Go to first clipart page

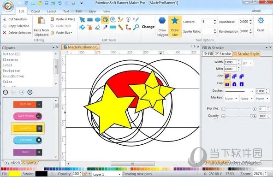click(6, 92)
